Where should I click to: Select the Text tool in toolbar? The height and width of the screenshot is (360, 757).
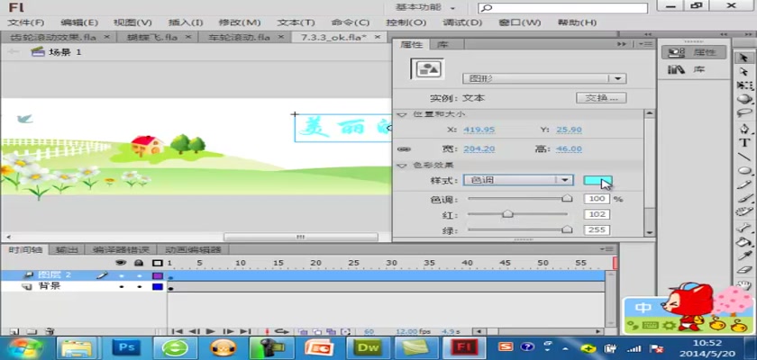click(x=744, y=142)
